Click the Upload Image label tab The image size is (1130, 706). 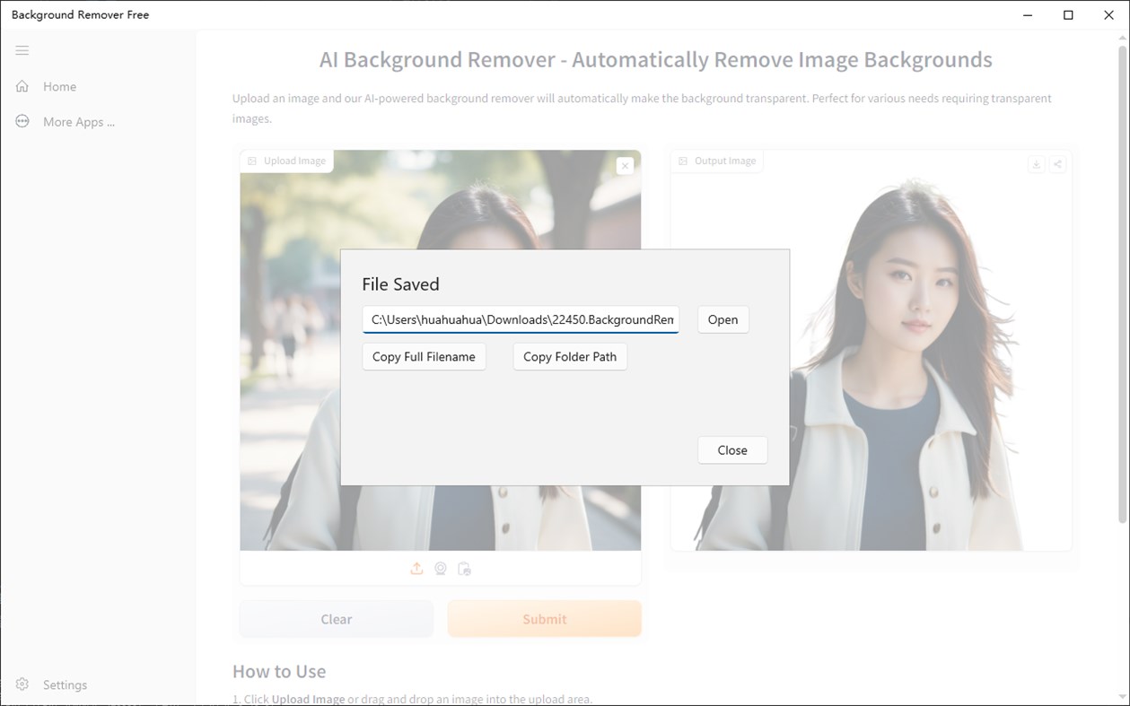click(x=285, y=160)
